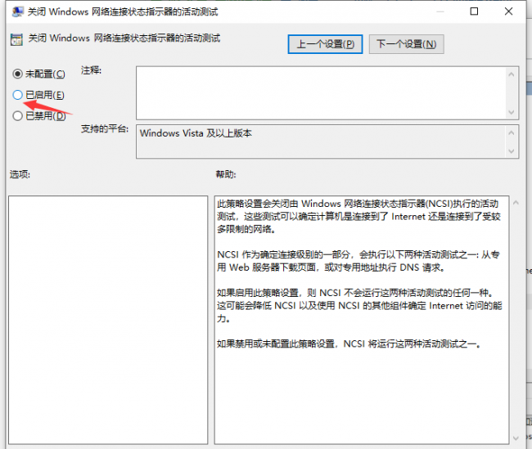532x449 pixels.
Task: Click the 支持的平台: label
Action: (105, 129)
